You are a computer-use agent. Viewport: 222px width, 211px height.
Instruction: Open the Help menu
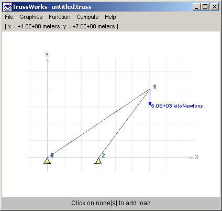click(110, 17)
